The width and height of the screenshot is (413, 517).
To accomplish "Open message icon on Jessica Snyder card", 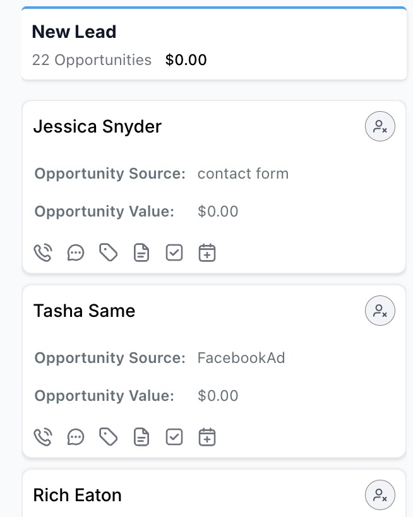I will click(x=76, y=253).
